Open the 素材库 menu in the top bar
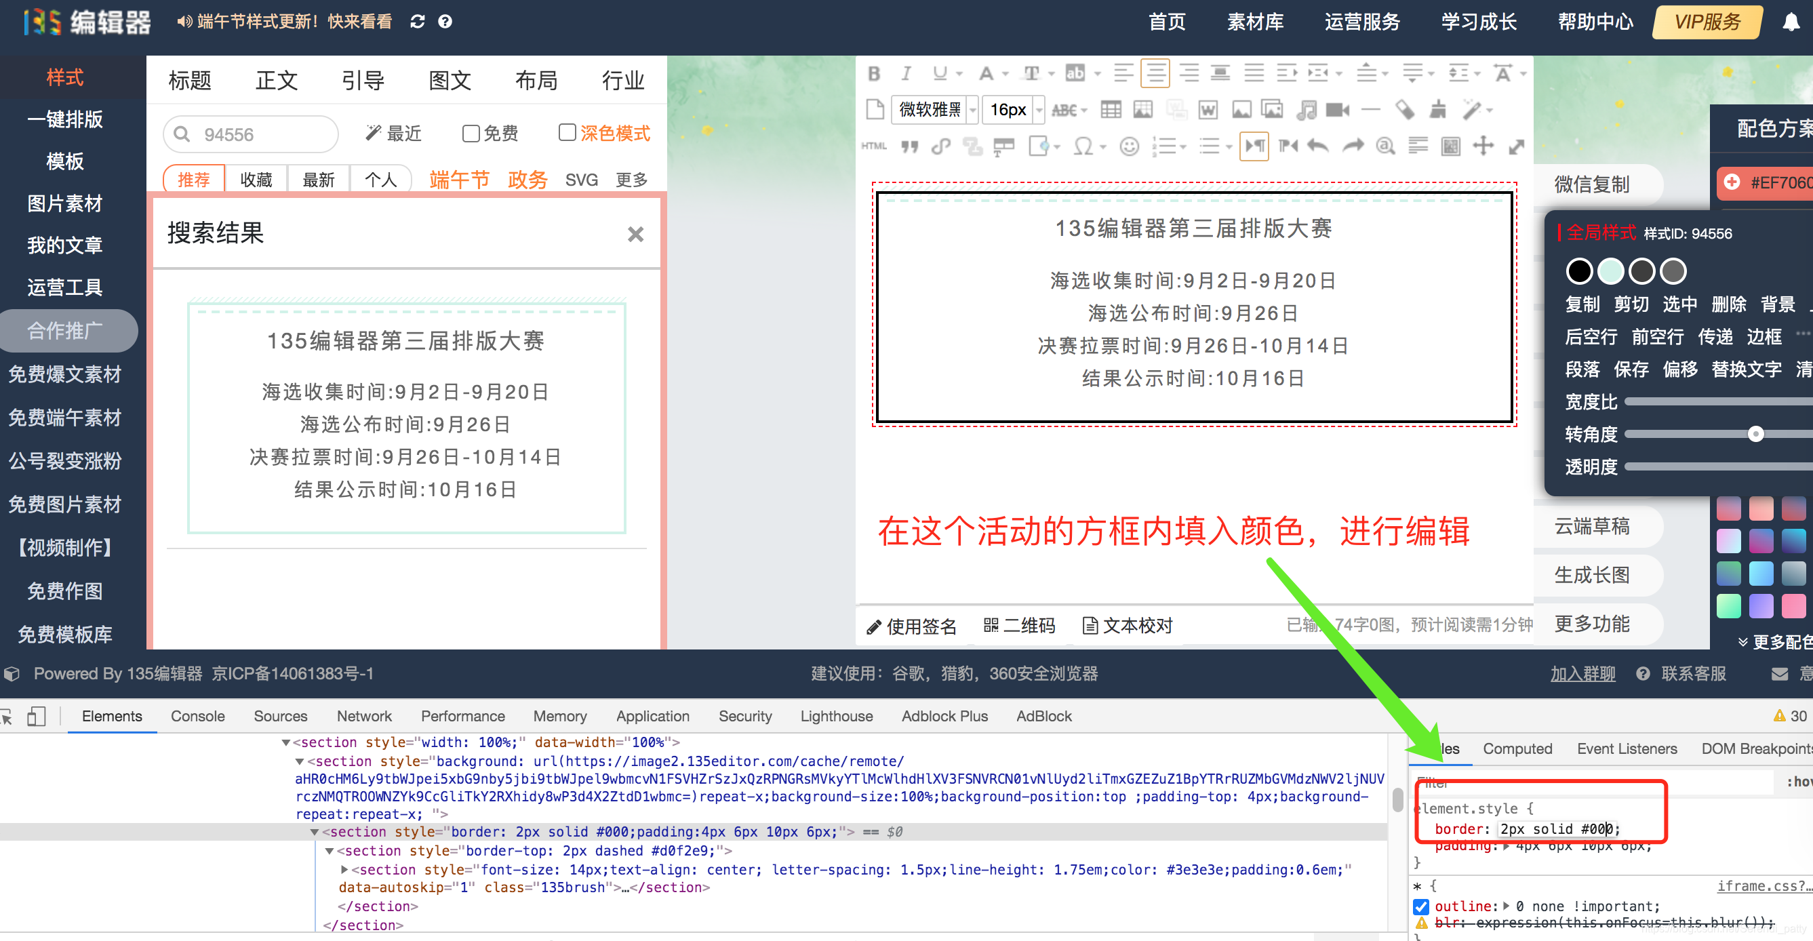 (1255, 22)
